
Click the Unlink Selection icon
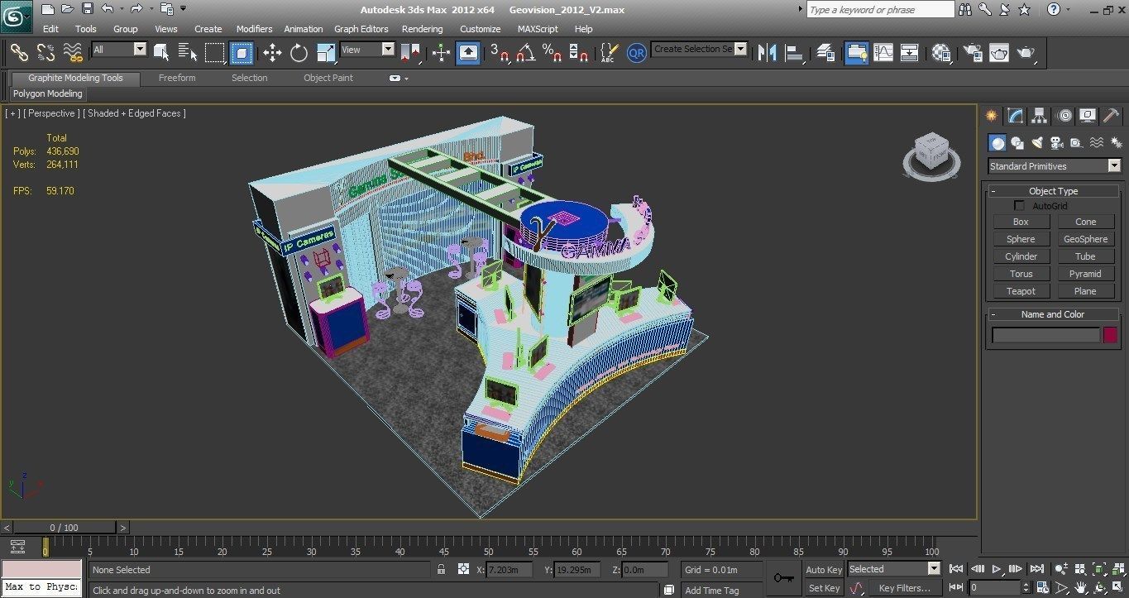[x=46, y=53]
